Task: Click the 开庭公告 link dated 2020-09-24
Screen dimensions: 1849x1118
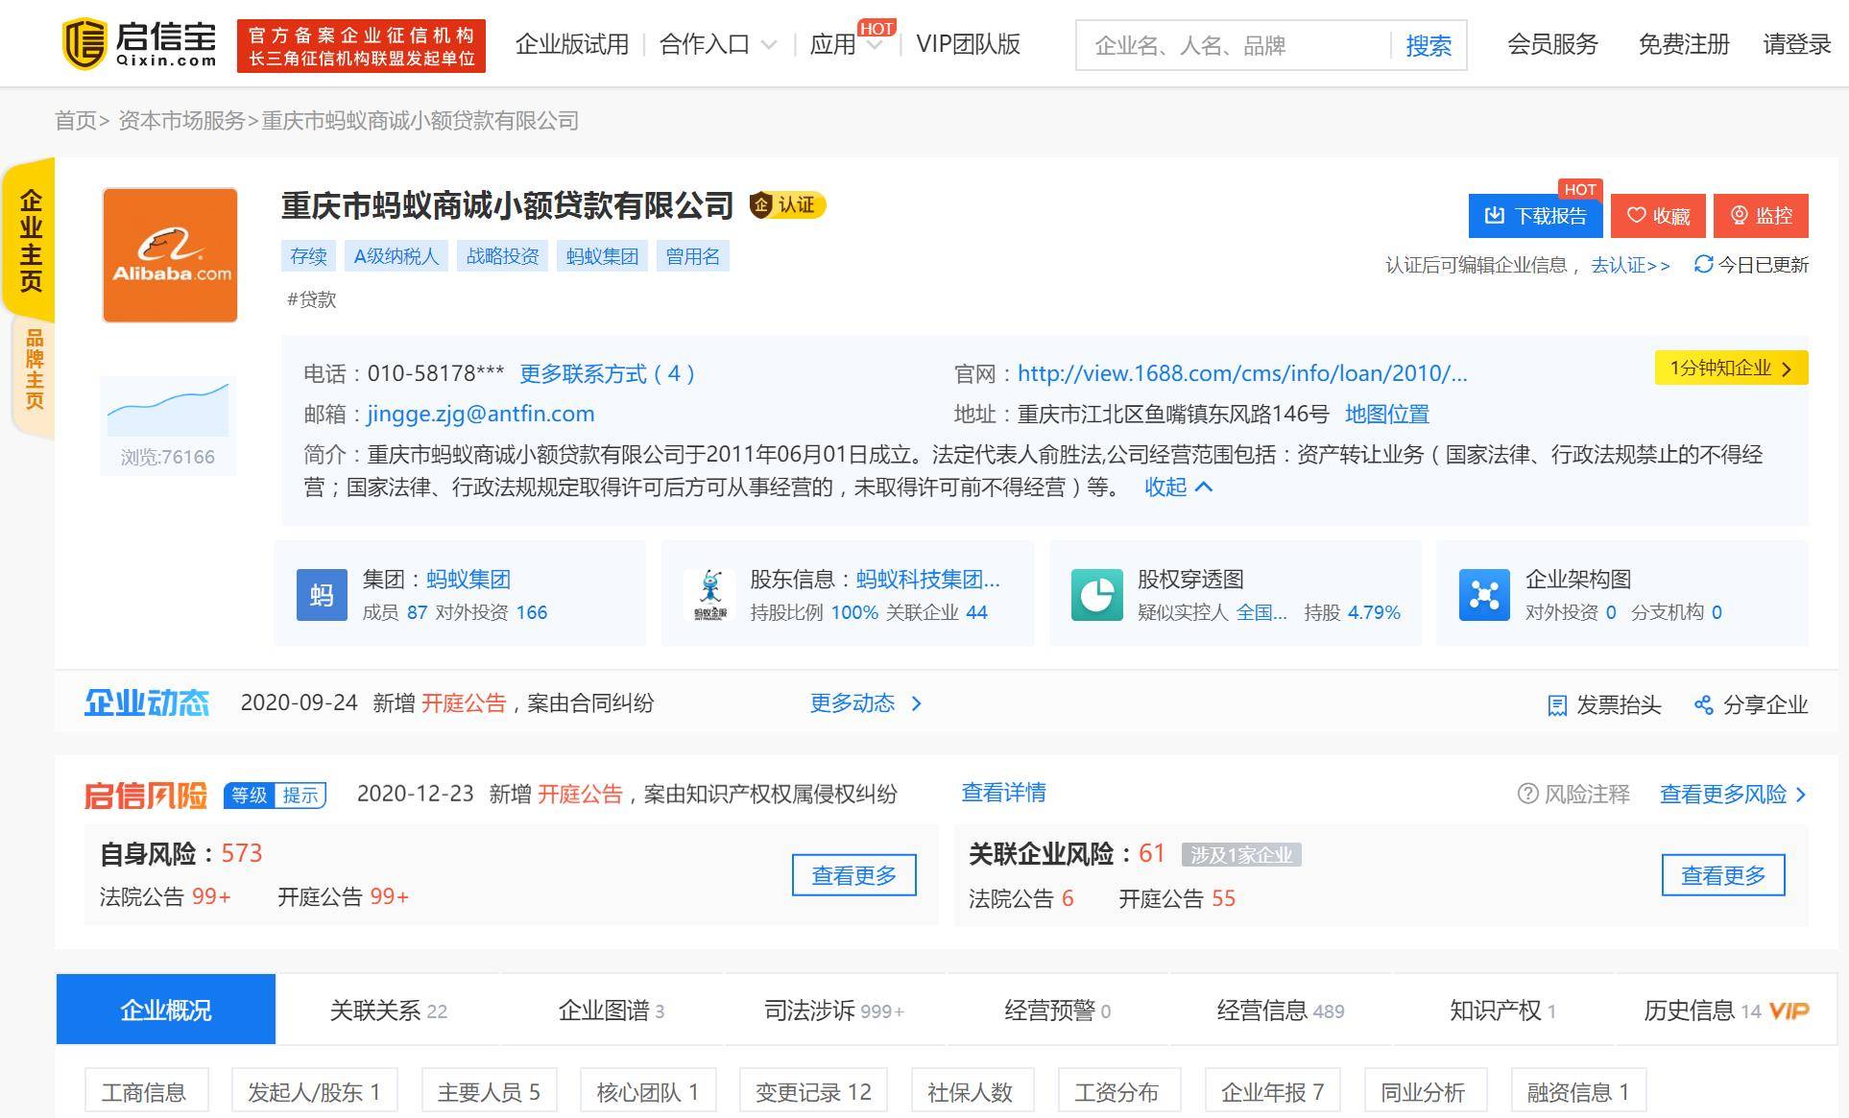Action: click(x=464, y=703)
